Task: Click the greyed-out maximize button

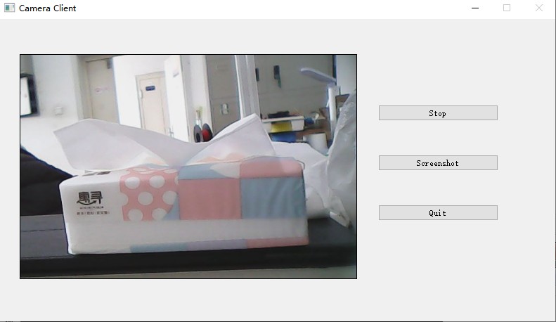Action: 507,8
